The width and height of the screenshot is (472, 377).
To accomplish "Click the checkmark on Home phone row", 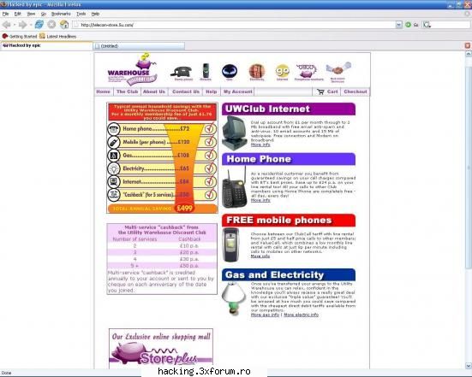I will [x=210, y=128].
